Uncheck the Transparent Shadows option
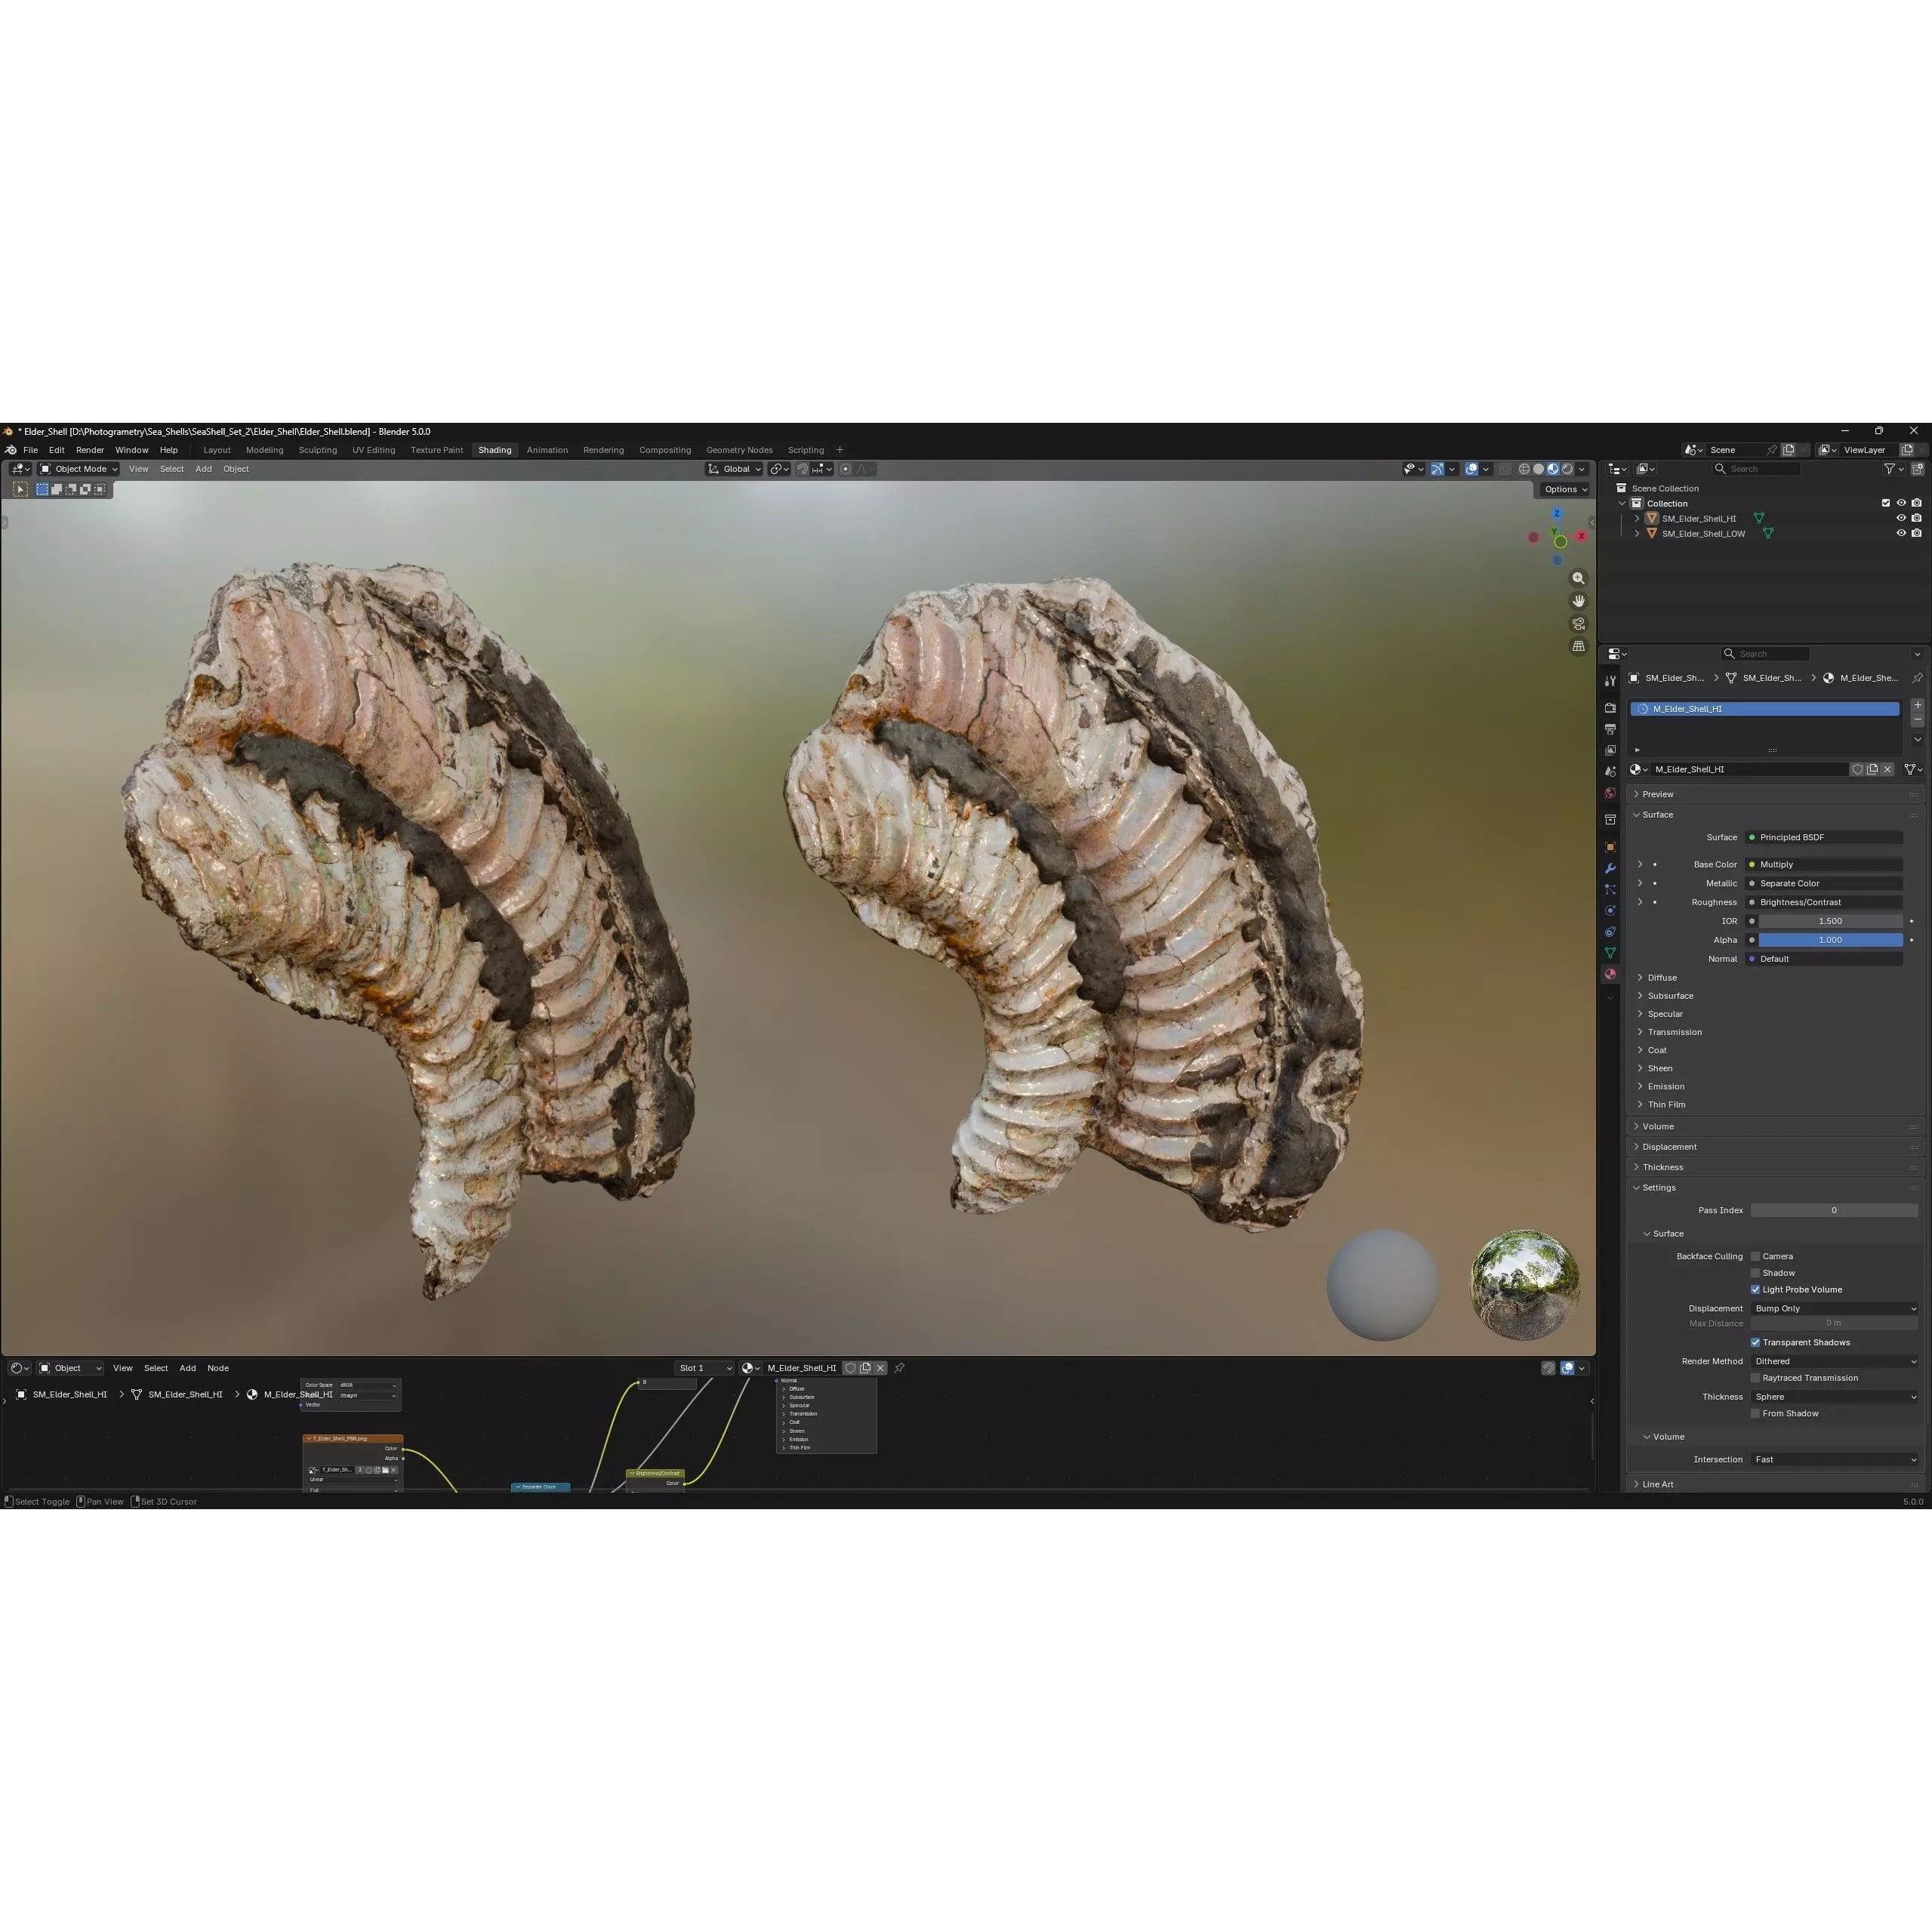 [1756, 1342]
